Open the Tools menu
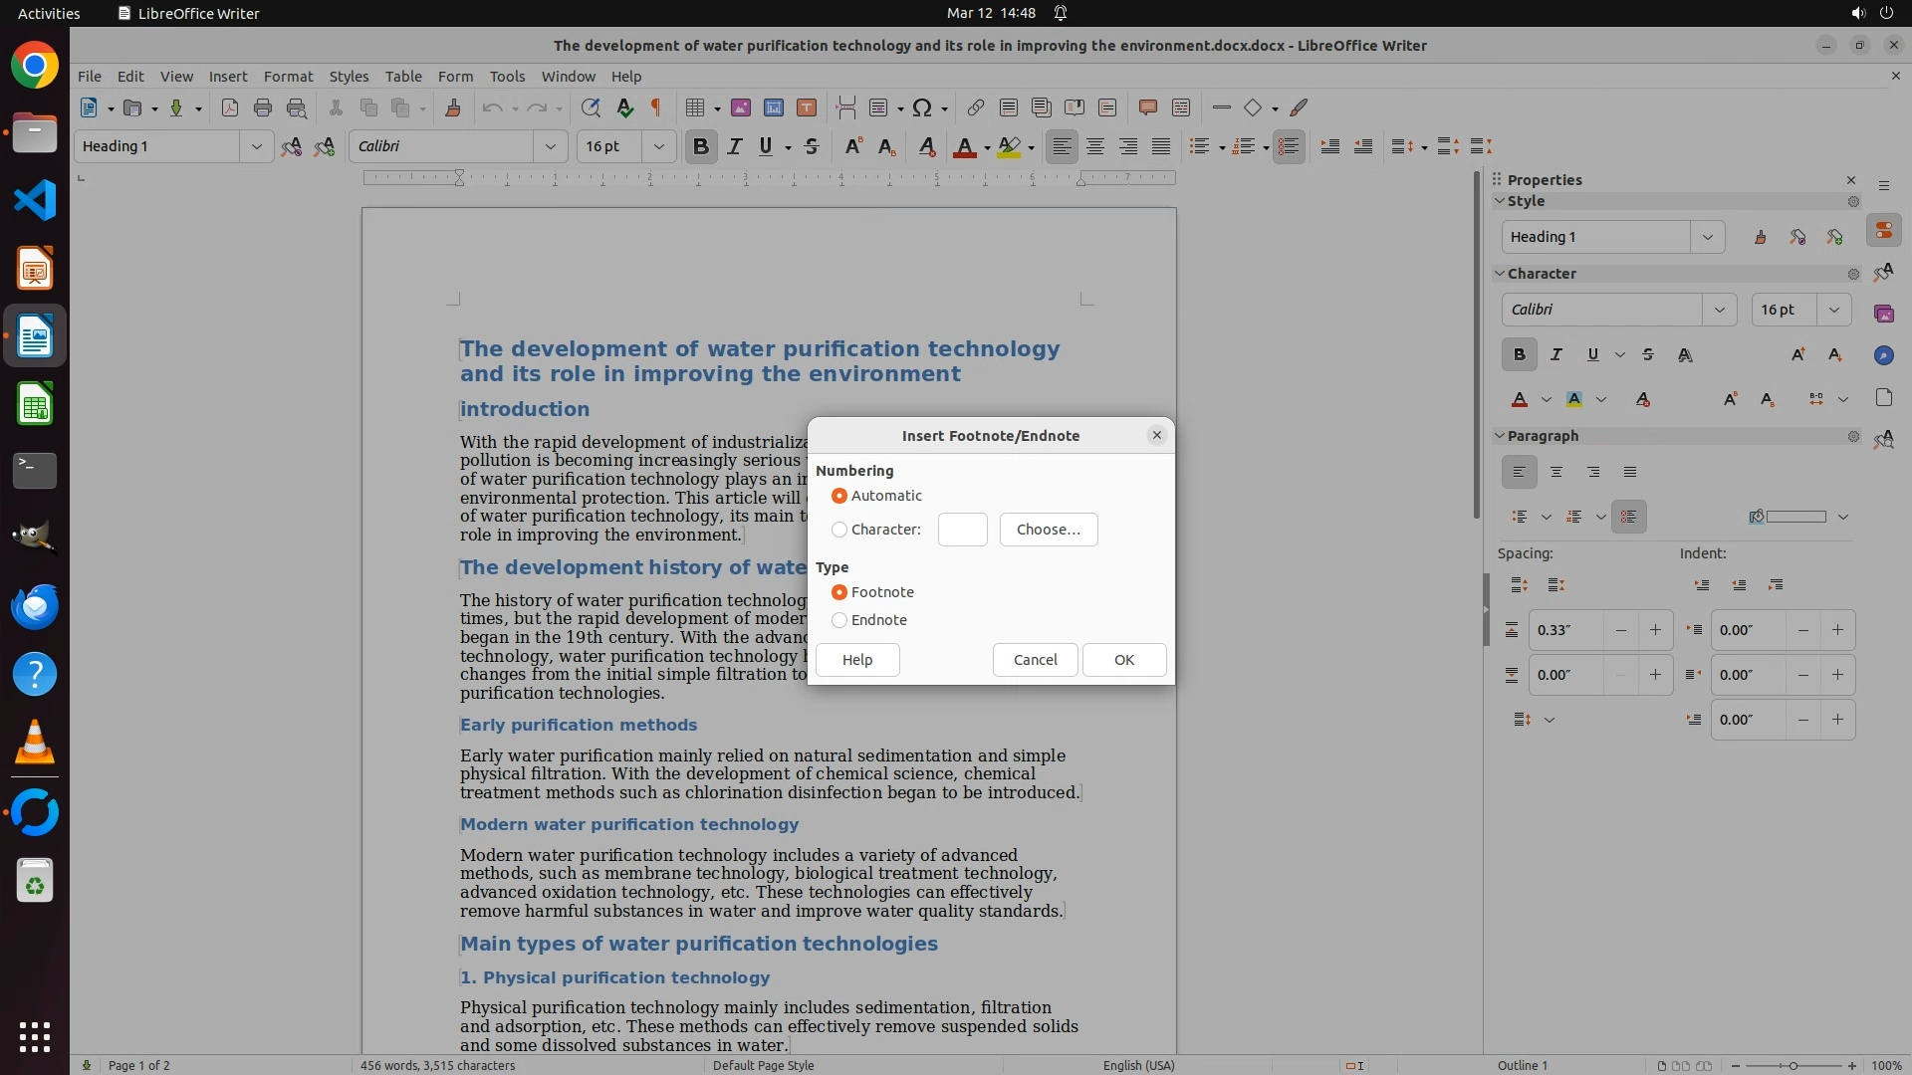This screenshot has height=1075, width=1912. [507, 76]
